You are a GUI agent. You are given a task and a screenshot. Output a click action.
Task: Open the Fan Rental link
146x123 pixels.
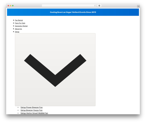pyautogui.click(x=19, y=20)
